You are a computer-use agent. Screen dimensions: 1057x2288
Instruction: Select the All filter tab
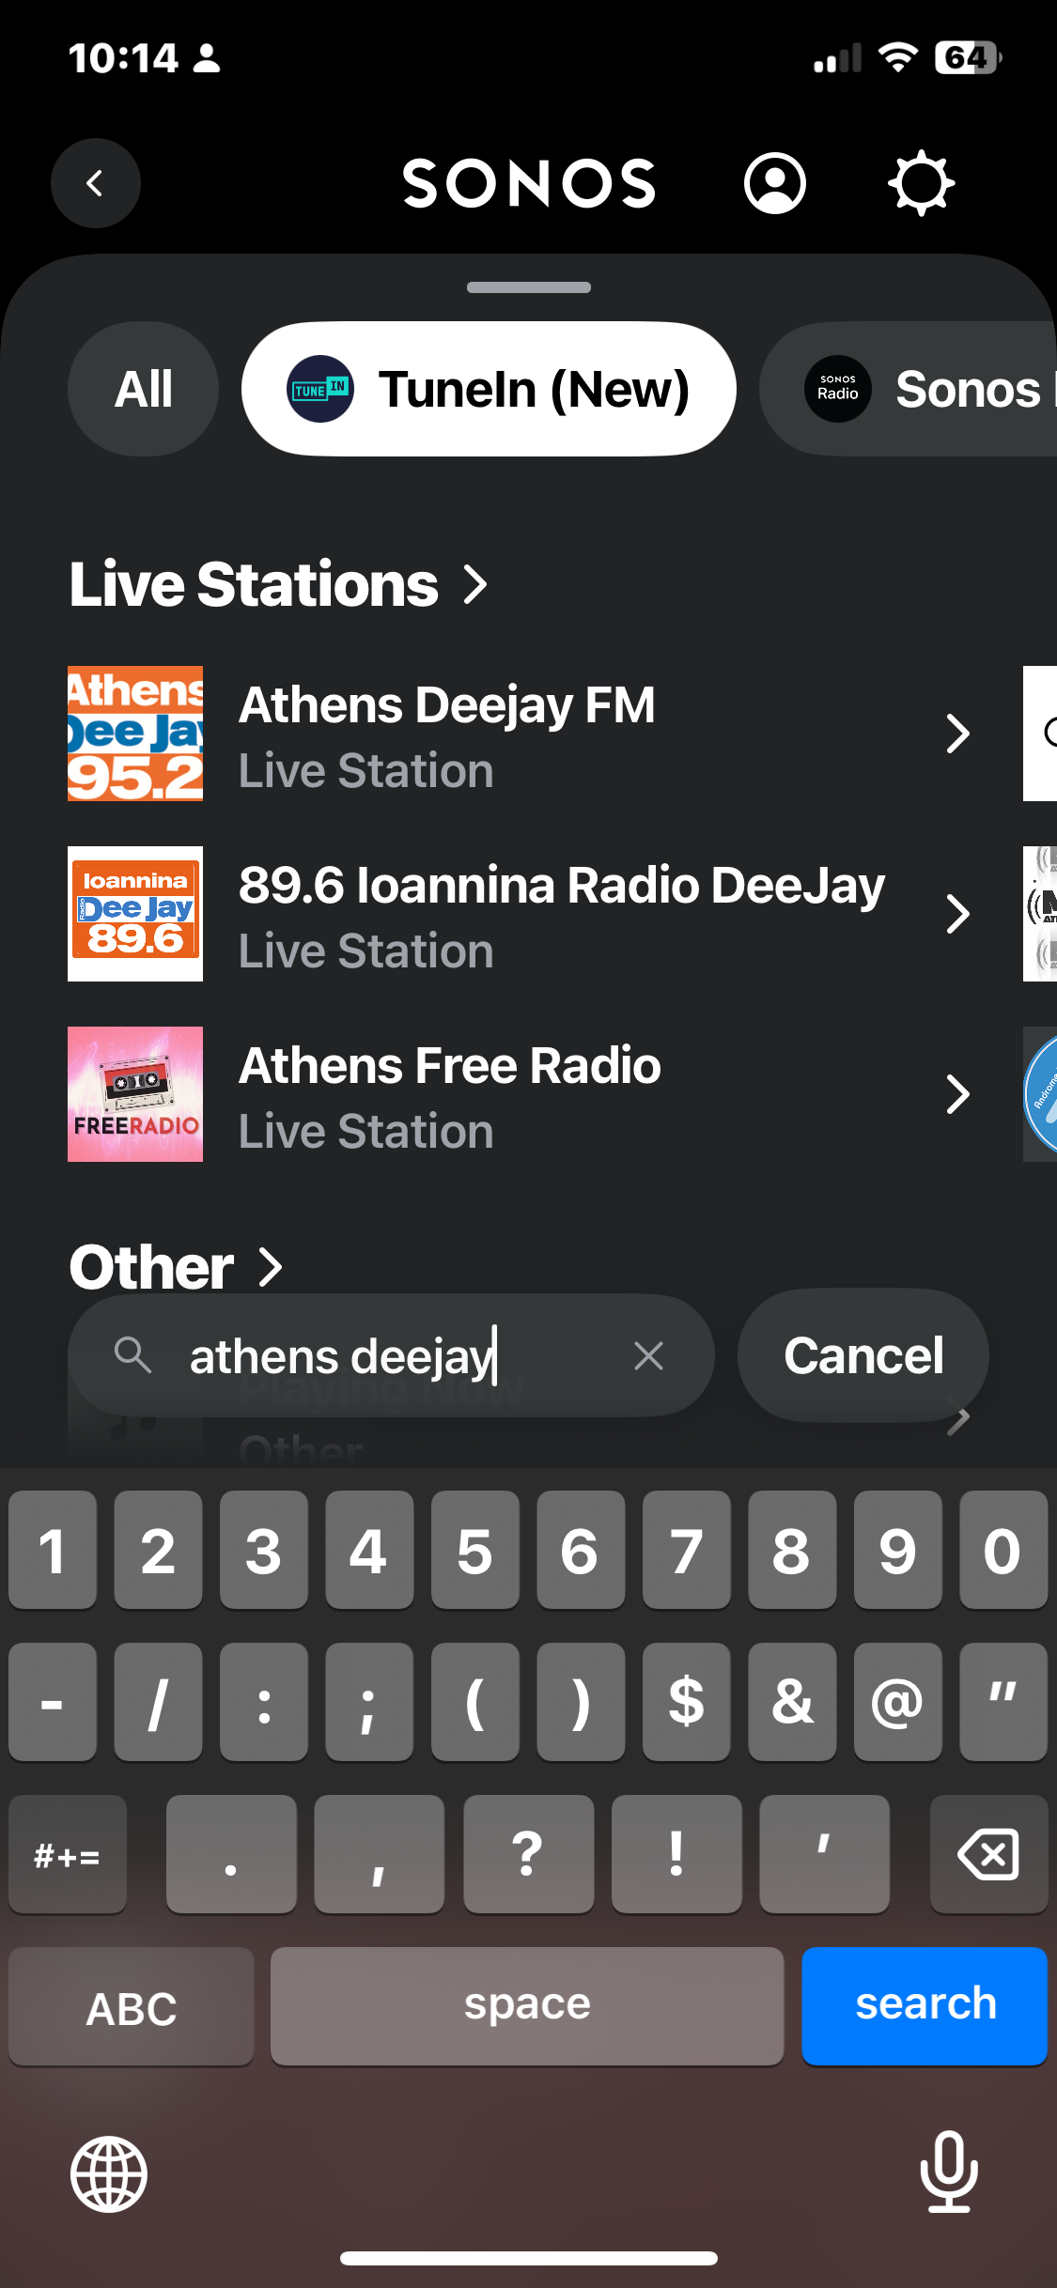coord(143,389)
